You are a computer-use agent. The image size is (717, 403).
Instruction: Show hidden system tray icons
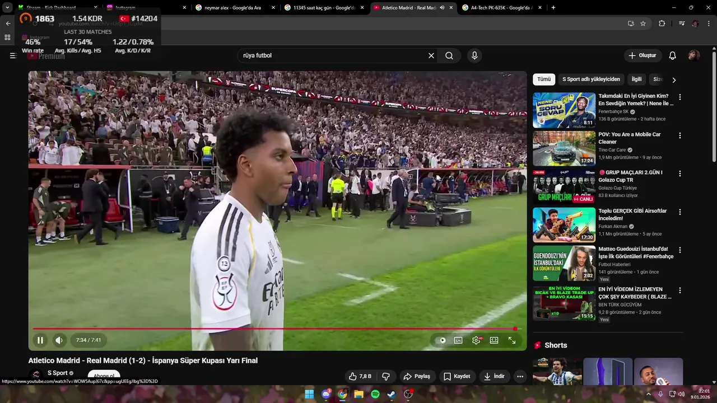tap(649, 394)
